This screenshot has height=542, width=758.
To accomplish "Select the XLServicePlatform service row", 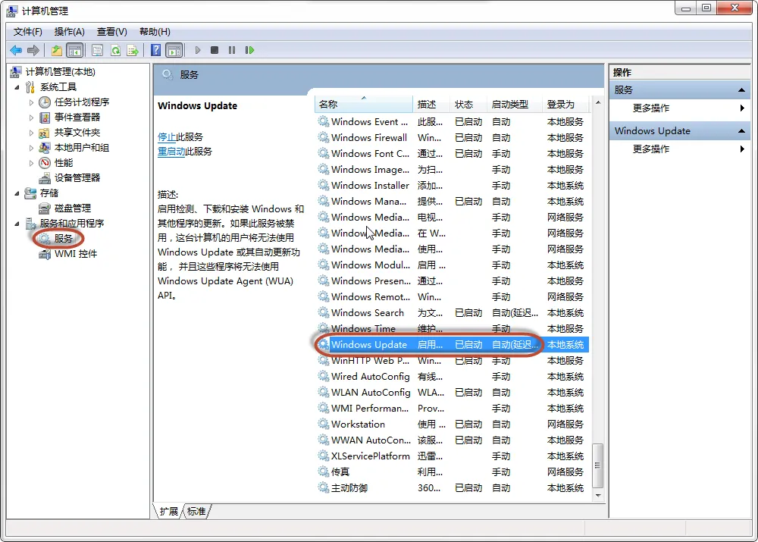I will point(453,456).
